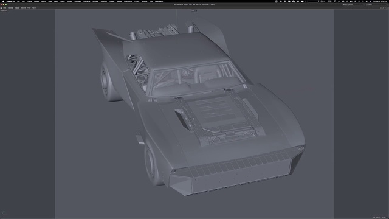Open the Mesh menu
This screenshot has width=389, height=219.
56,1
